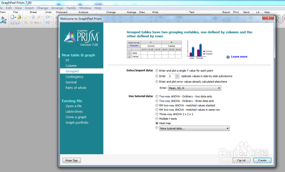This screenshot has height=172, width=285.
Task: Expand the New document icon dropdown arrow
Action: pyautogui.click(x=15, y=17)
